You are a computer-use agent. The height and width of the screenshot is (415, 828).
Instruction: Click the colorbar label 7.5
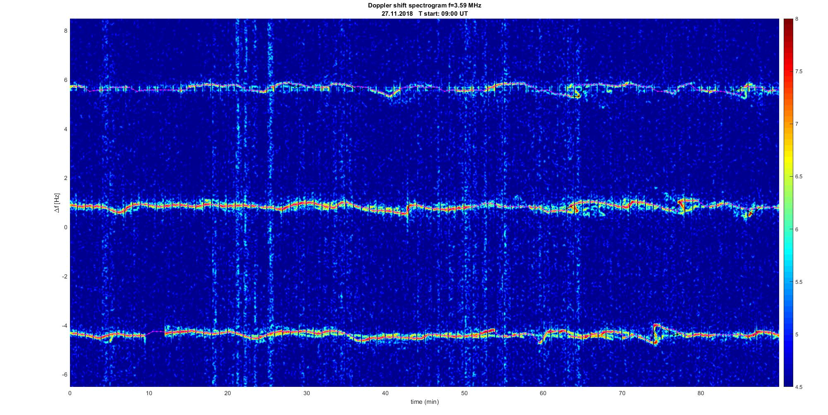click(x=799, y=72)
